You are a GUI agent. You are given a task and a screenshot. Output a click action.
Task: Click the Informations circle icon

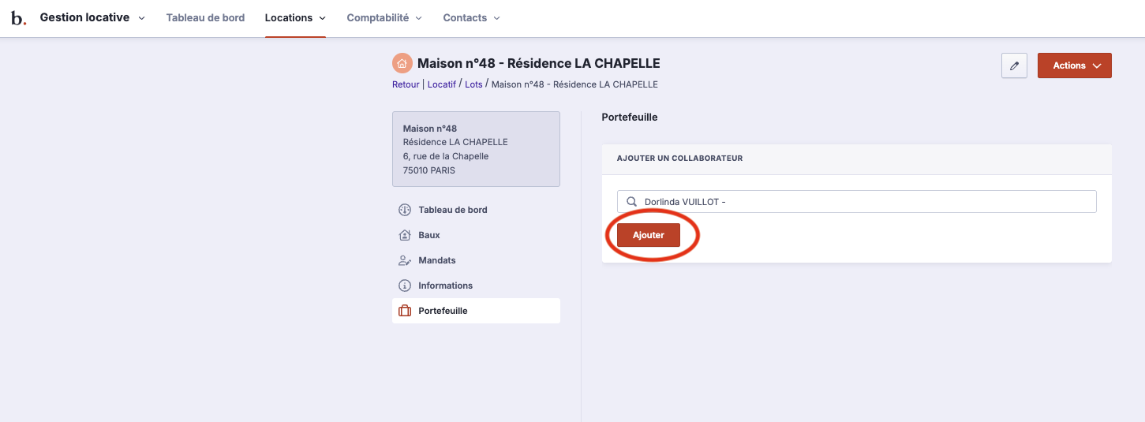click(405, 286)
